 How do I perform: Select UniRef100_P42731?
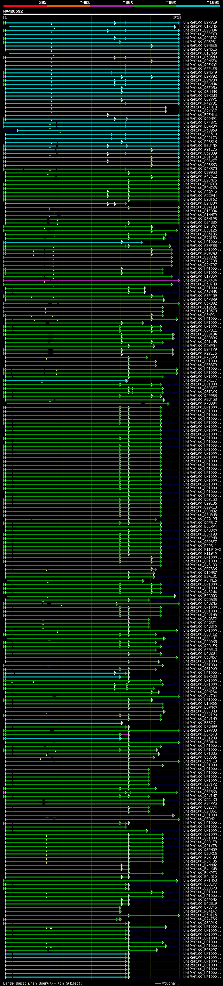coord(200,103)
